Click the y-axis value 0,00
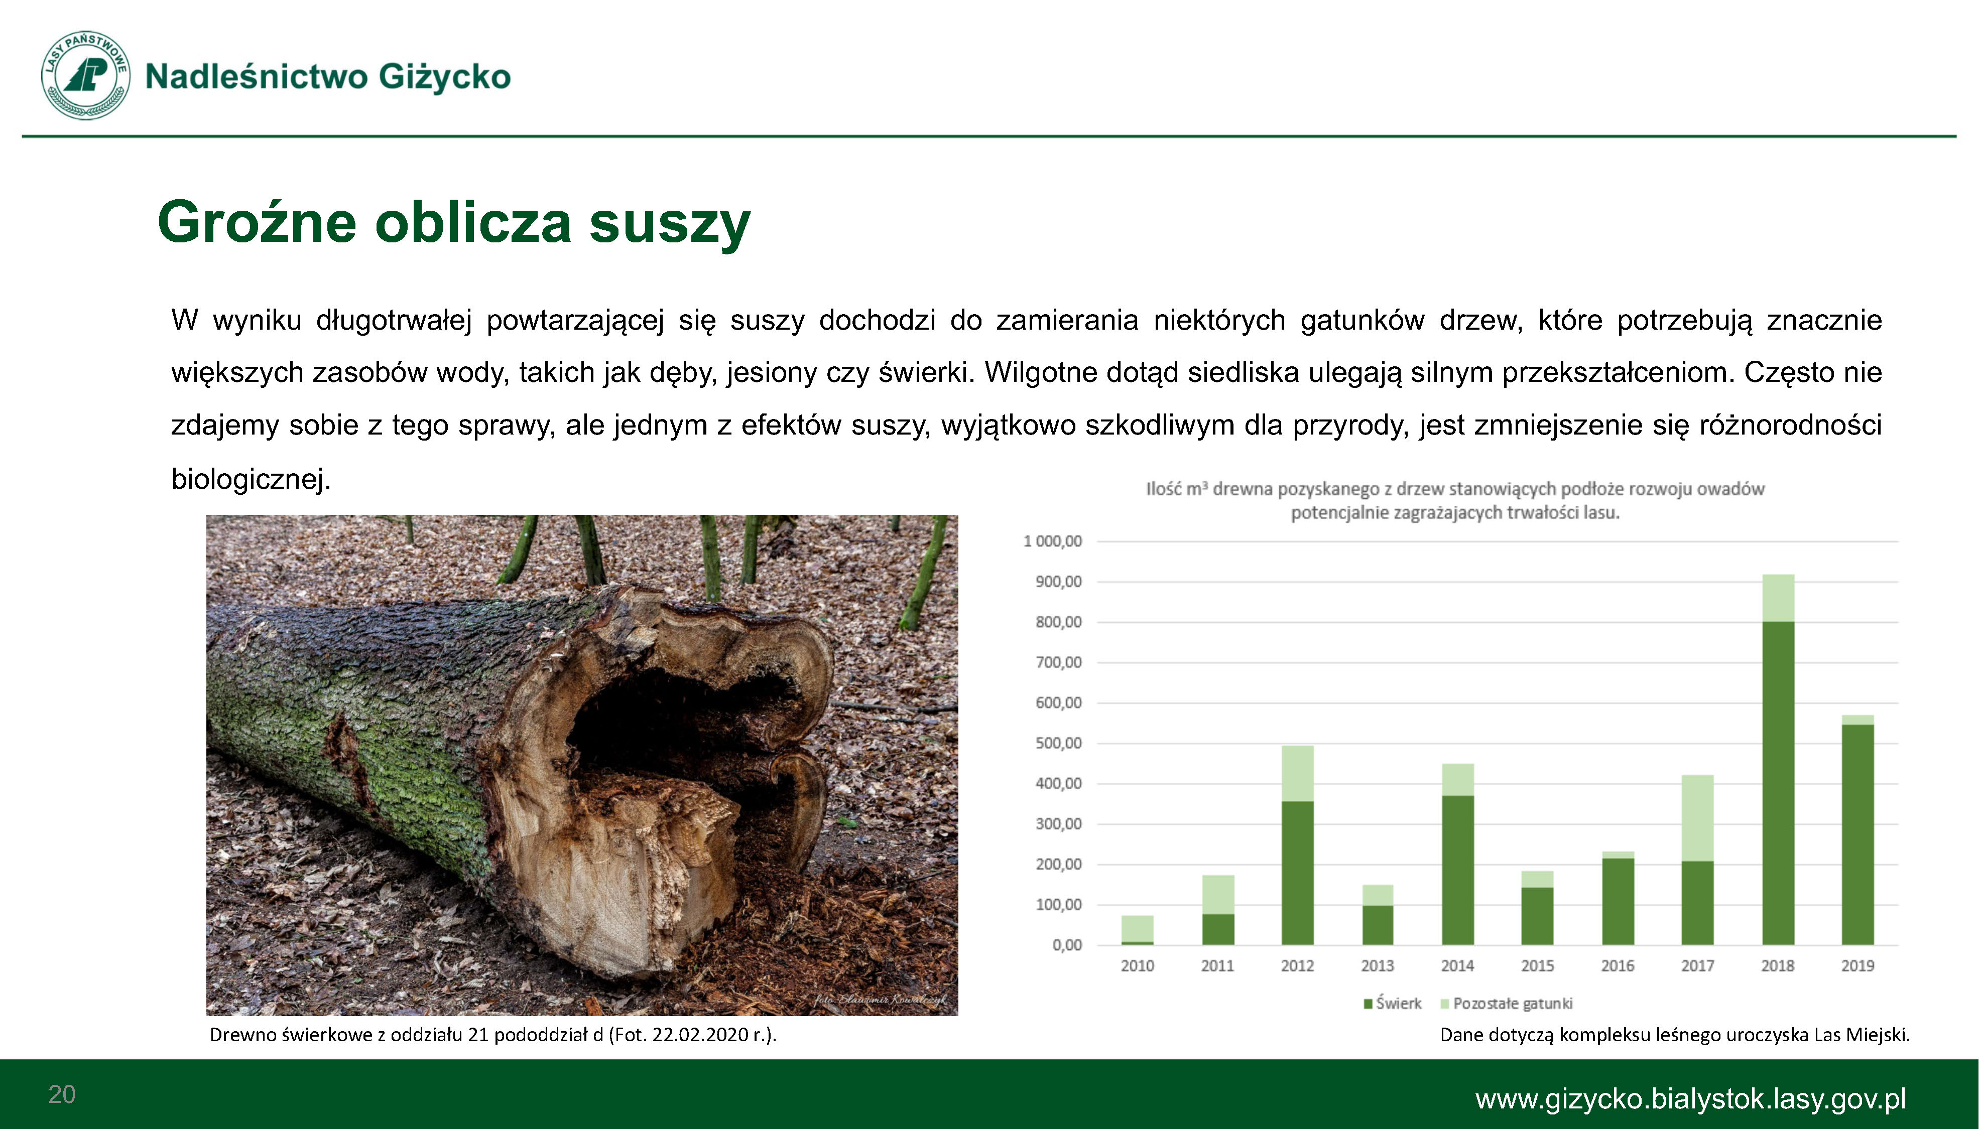Viewport: 1979px width, 1129px height. click(1067, 944)
